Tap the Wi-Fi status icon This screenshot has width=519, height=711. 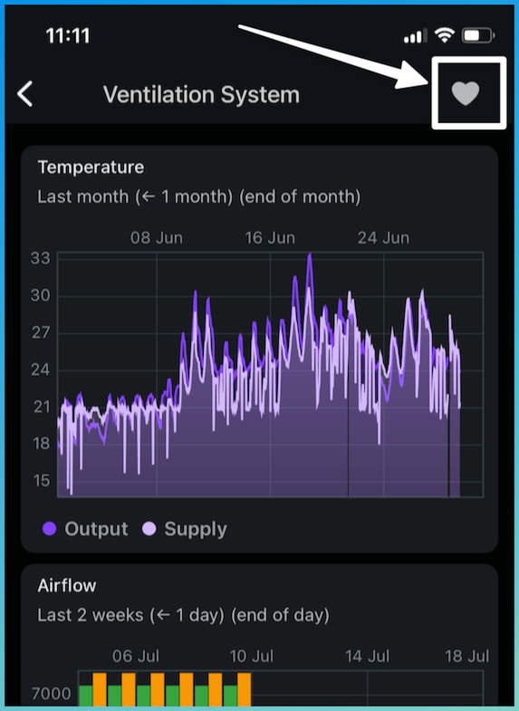pyautogui.click(x=444, y=35)
